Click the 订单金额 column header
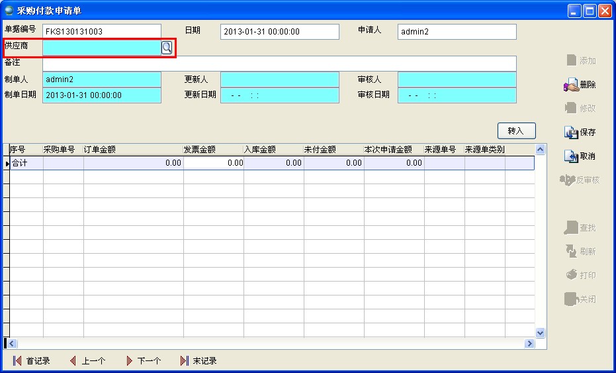616x373 pixels. [x=134, y=150]
